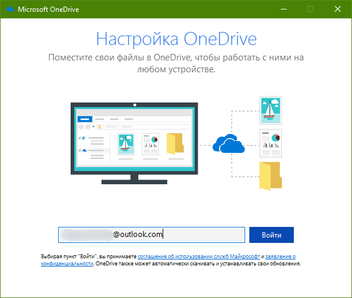Open соглашение об использовании служб Майкрософт link
Image resolution: width=352 pixels, height=298 pixels.
point(199,257)
